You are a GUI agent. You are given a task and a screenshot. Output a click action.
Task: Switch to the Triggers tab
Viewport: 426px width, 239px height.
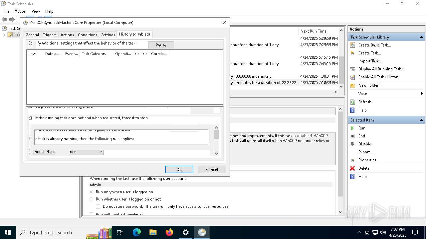(50, 35)
